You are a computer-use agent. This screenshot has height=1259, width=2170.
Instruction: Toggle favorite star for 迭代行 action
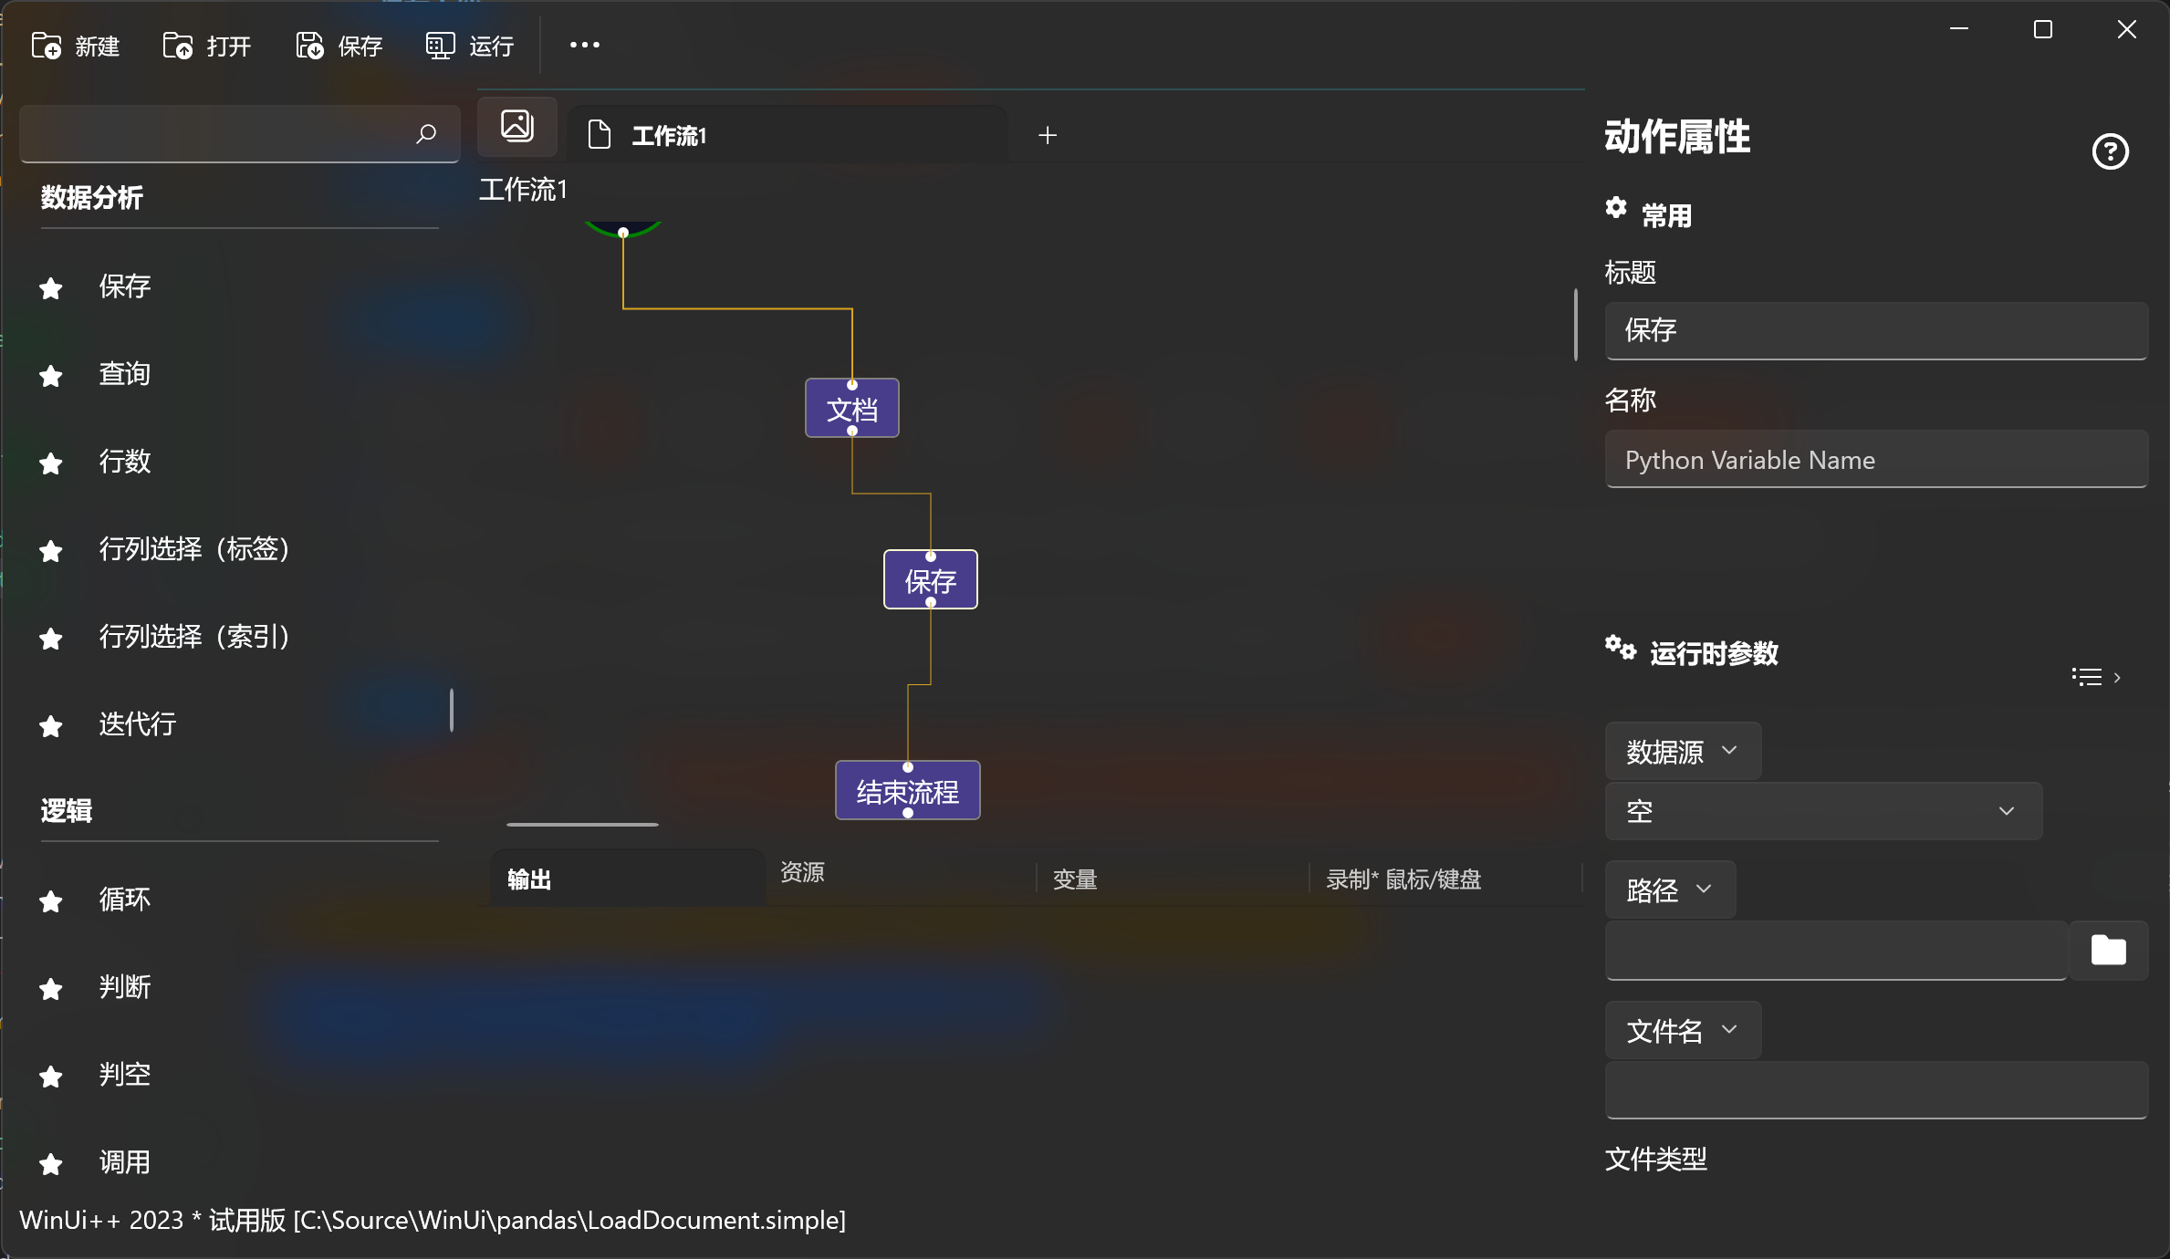pos(51,726)
